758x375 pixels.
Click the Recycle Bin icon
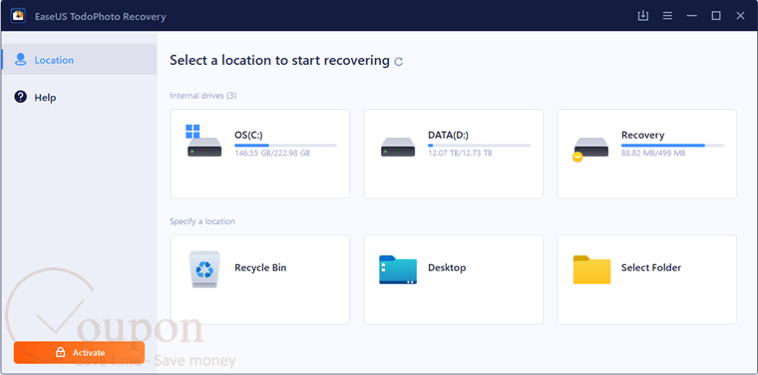[x=204, y=269]
